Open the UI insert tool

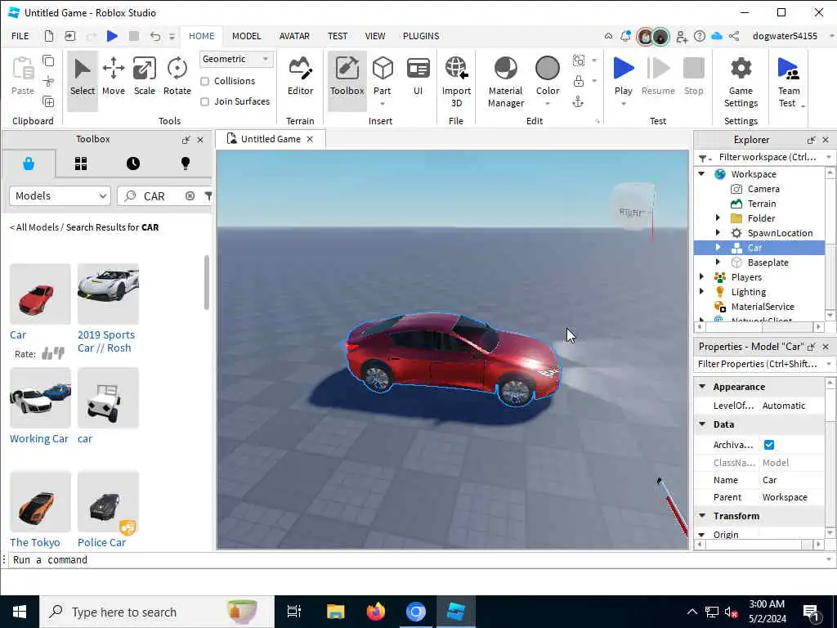(x=418, y=76)
